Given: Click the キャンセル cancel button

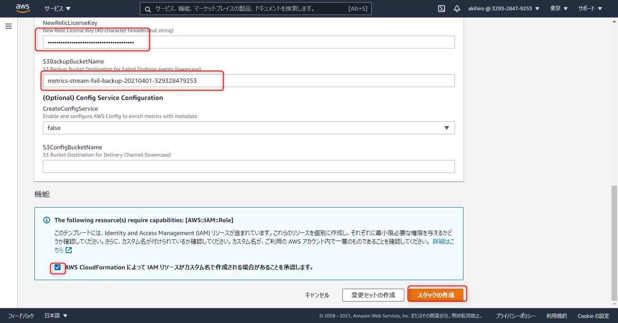Looking at the screenshot, I should coord(317,295).
